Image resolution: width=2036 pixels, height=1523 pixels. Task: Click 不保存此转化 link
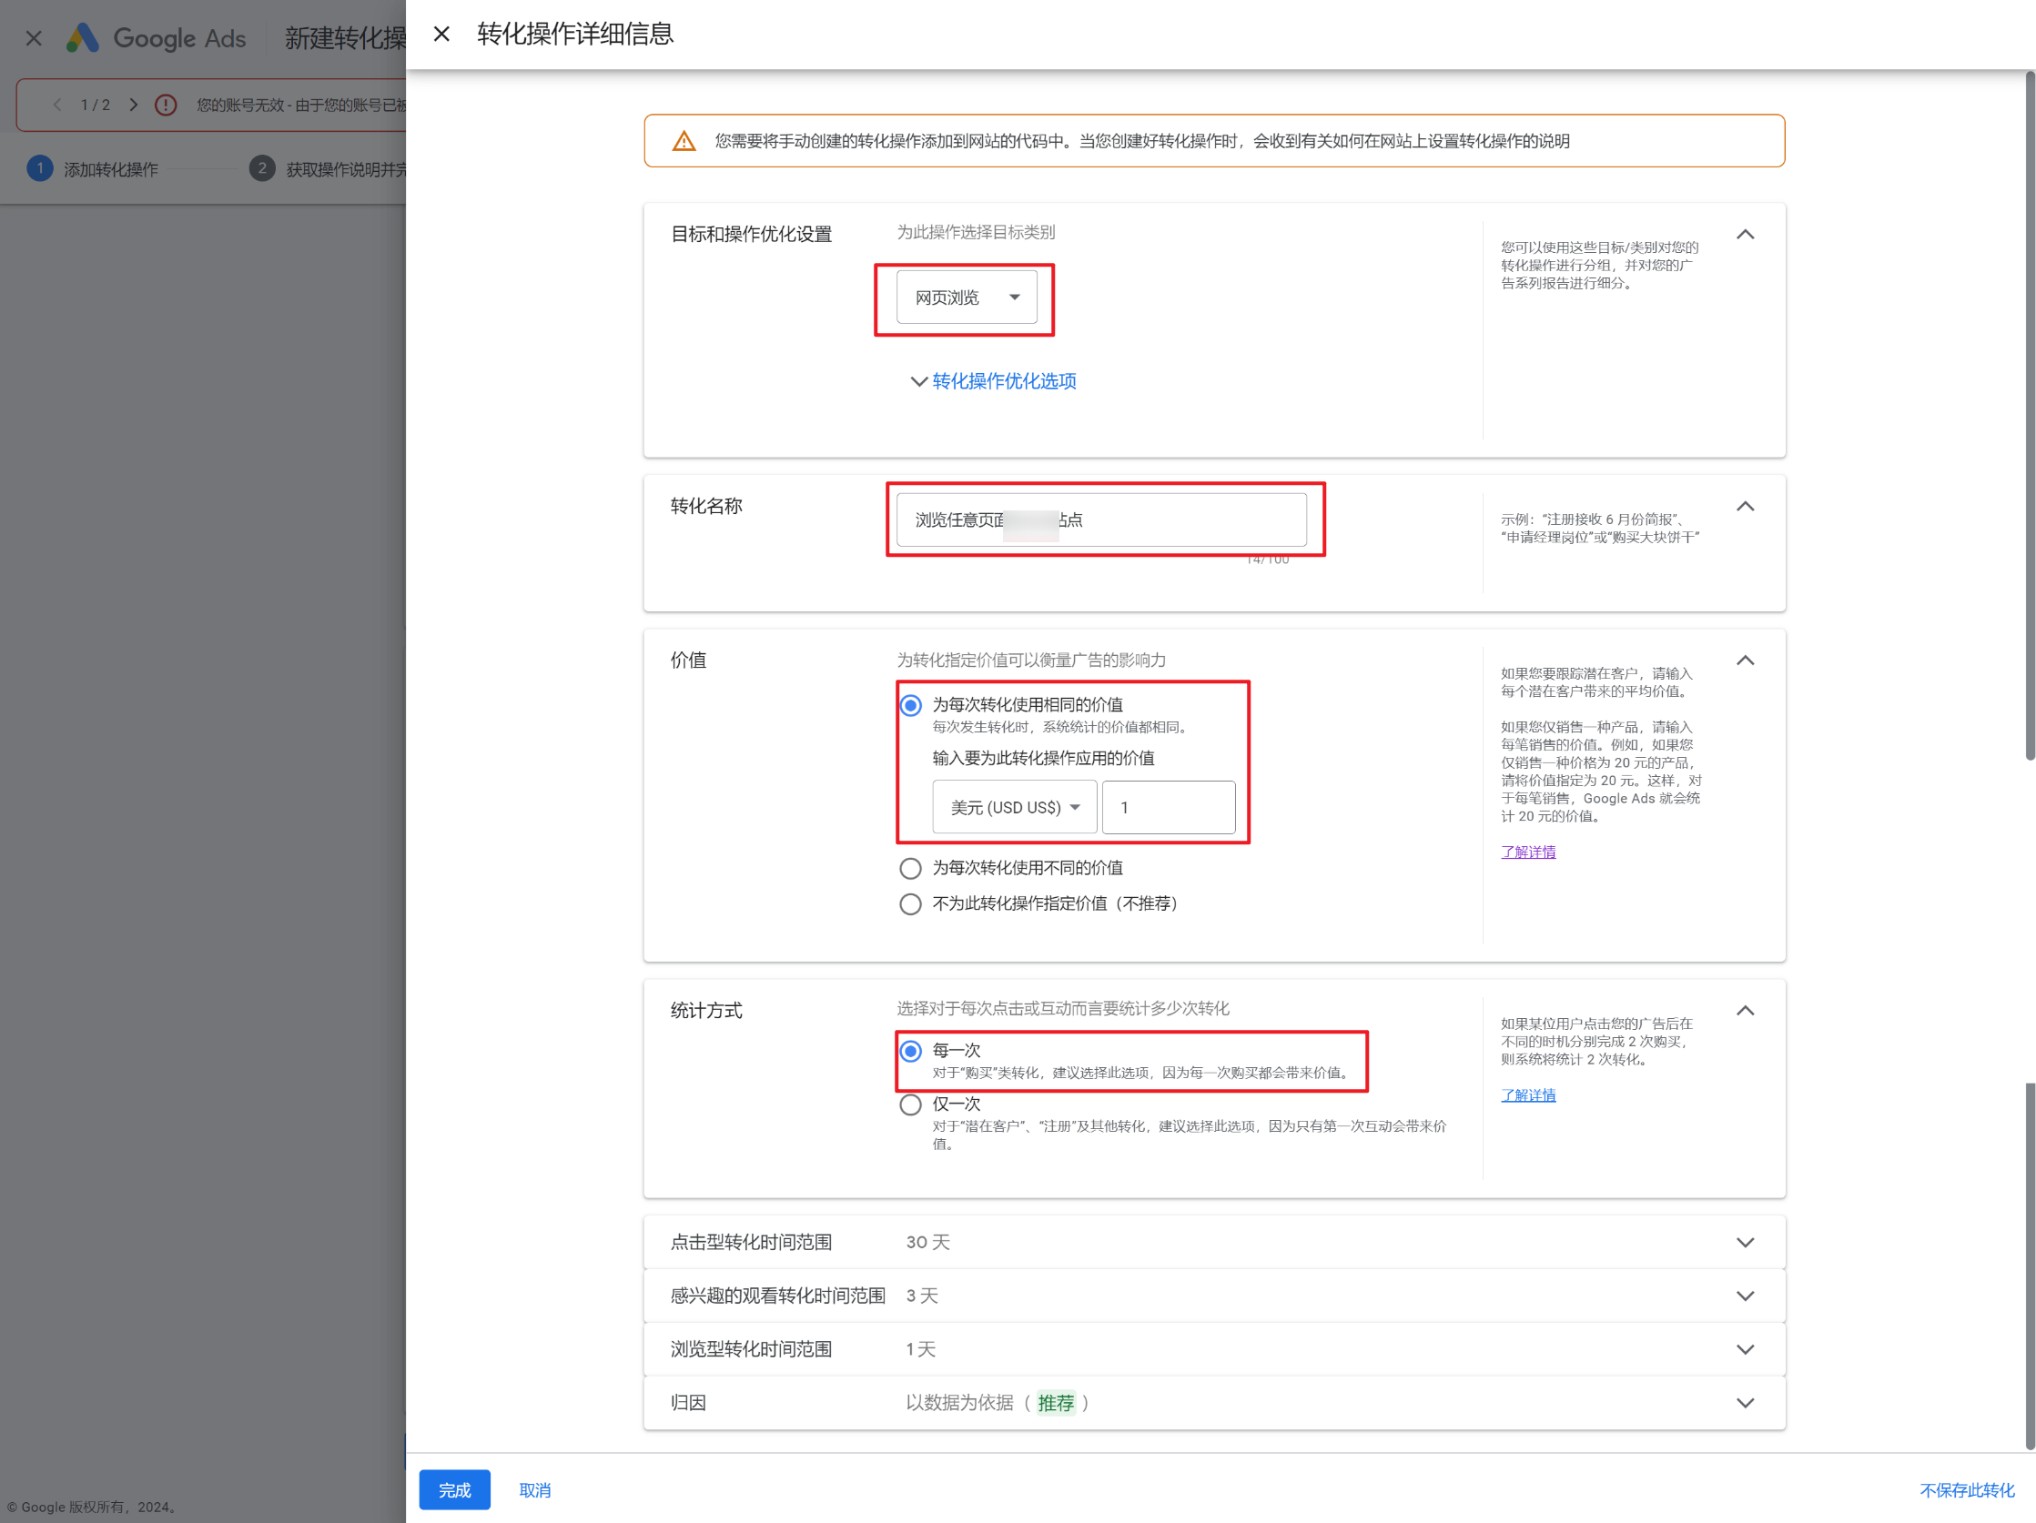[1966, 1490]
